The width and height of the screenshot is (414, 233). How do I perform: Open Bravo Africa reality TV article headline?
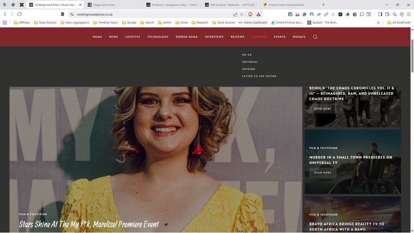coord(346,227)
